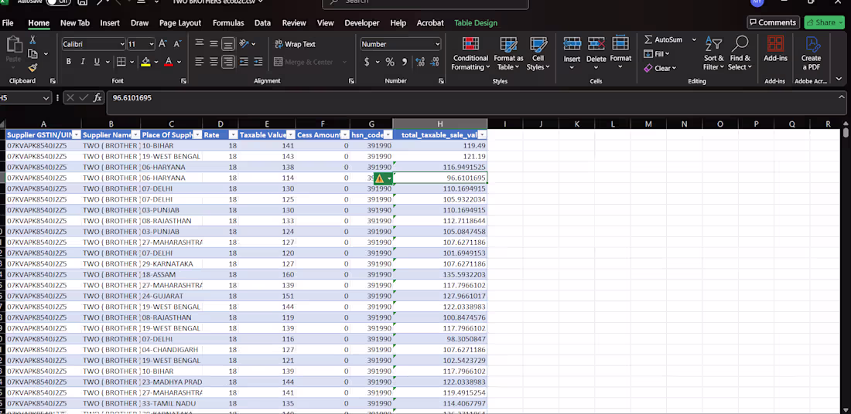Screen dimensions: 851x414
Task: Toggle Wrap Text
Action: (295, 44)
